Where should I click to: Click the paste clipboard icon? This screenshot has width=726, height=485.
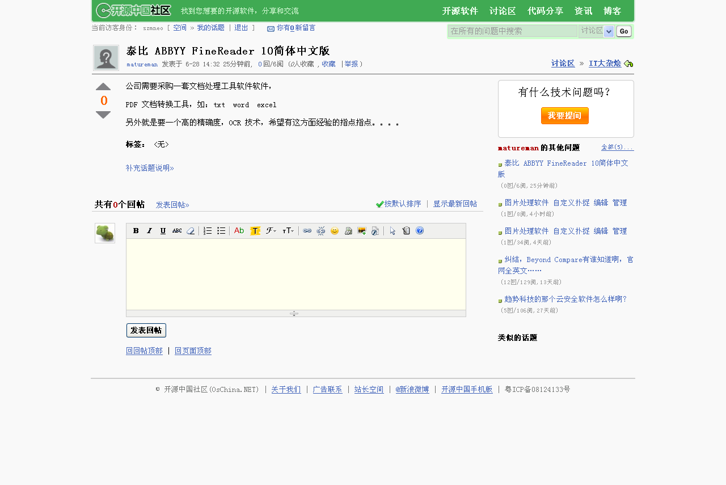point(406,231)
